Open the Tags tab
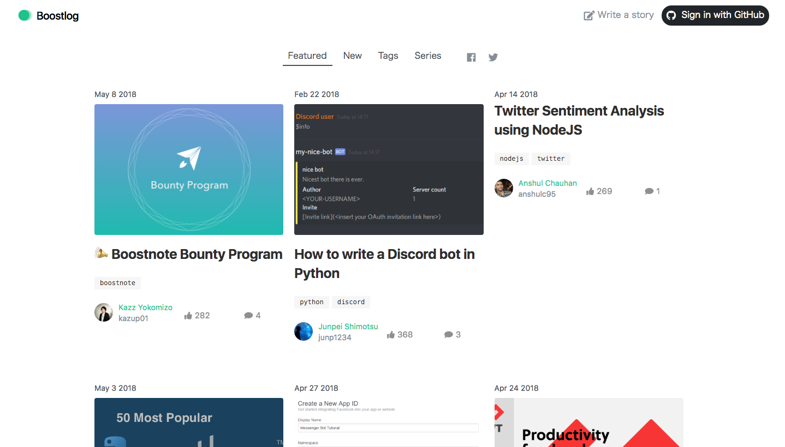This screenshot has height=447, width=785. coord(388,56)
